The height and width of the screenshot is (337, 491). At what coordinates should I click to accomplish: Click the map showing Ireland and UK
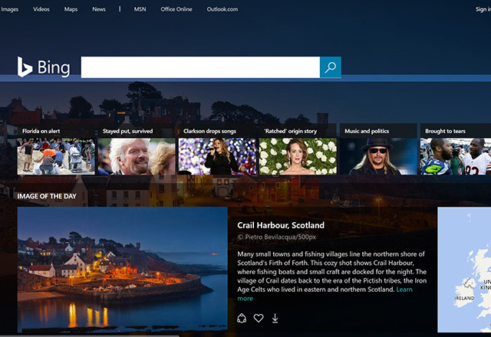point(464,270)
